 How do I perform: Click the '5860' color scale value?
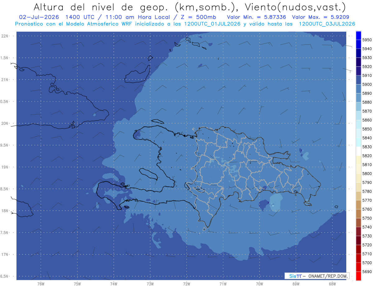367,120
